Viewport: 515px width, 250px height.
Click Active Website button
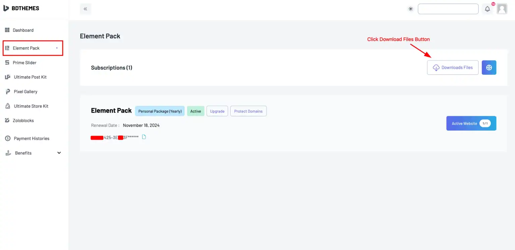click(471, 123)
